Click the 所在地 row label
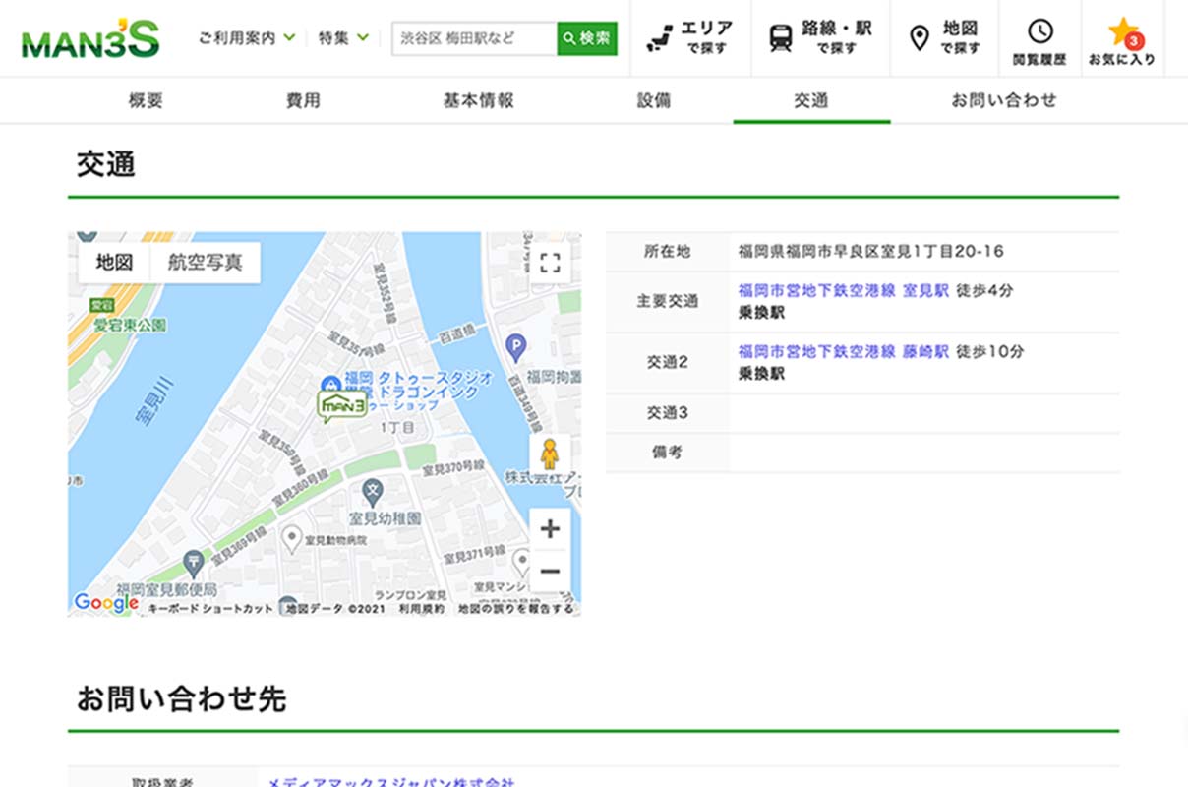This screenshot has width=1188, height=787. (667, 252)
